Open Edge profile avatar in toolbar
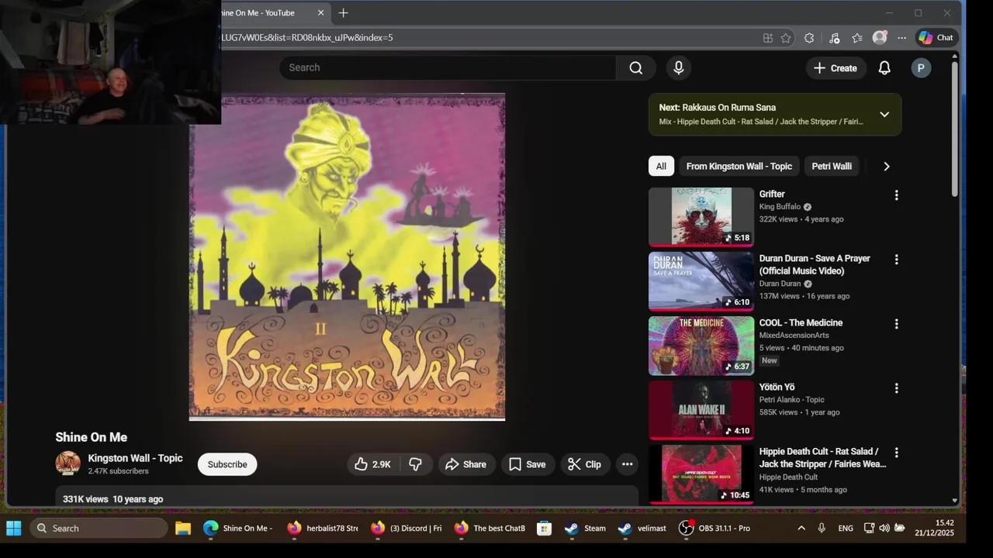The width and height of the screenshot is (993, 558). pyautogui.click(x=879, y=37)
